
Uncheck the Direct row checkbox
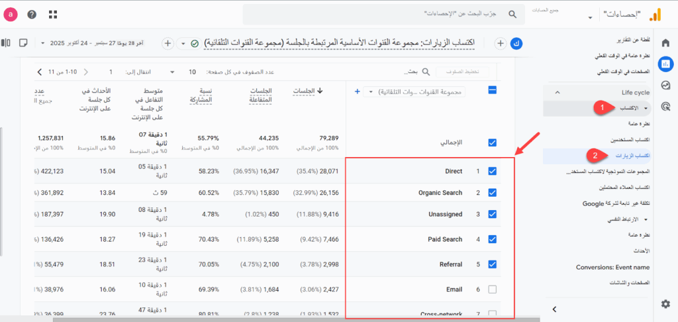tap(491, 171)
